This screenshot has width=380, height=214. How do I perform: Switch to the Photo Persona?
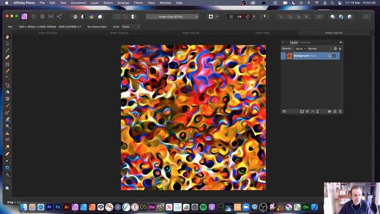point(24,17)
